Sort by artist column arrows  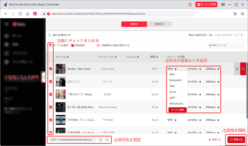point(116,57)
